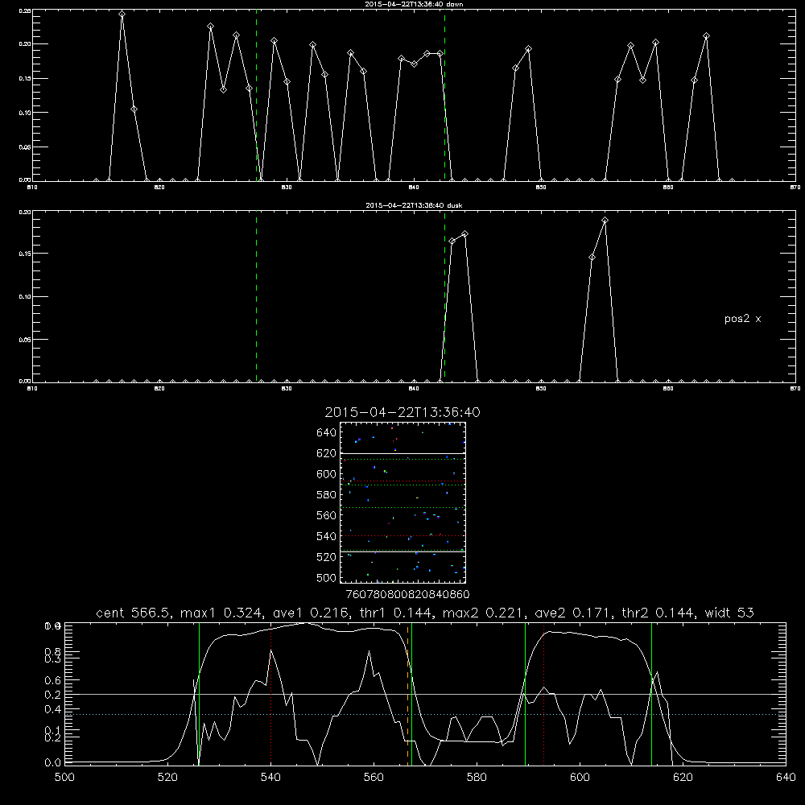805x805 pixels.
Task: Click the "widt 53" value
Action: [729, 613]
